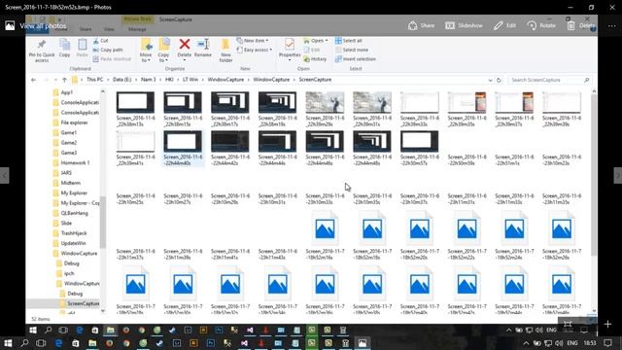Click Copy path in the pictured ribbon
The image size is (622, 350).
point(108,50)
